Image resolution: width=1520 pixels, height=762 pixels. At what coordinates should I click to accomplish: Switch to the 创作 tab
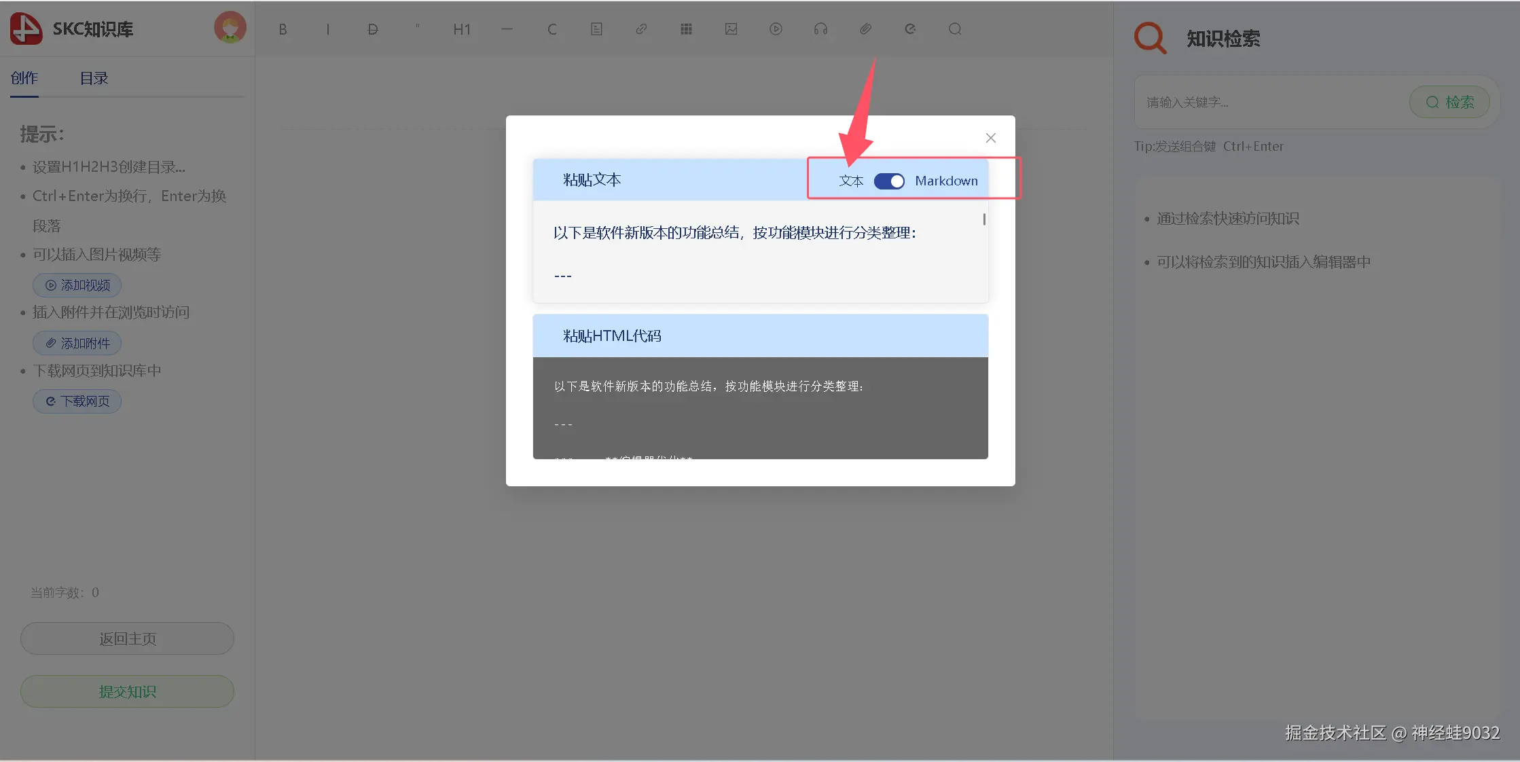click(24, 79)
